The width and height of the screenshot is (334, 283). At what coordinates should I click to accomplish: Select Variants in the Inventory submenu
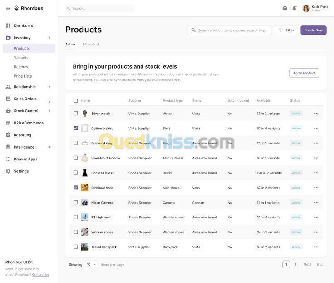[21, 58]
